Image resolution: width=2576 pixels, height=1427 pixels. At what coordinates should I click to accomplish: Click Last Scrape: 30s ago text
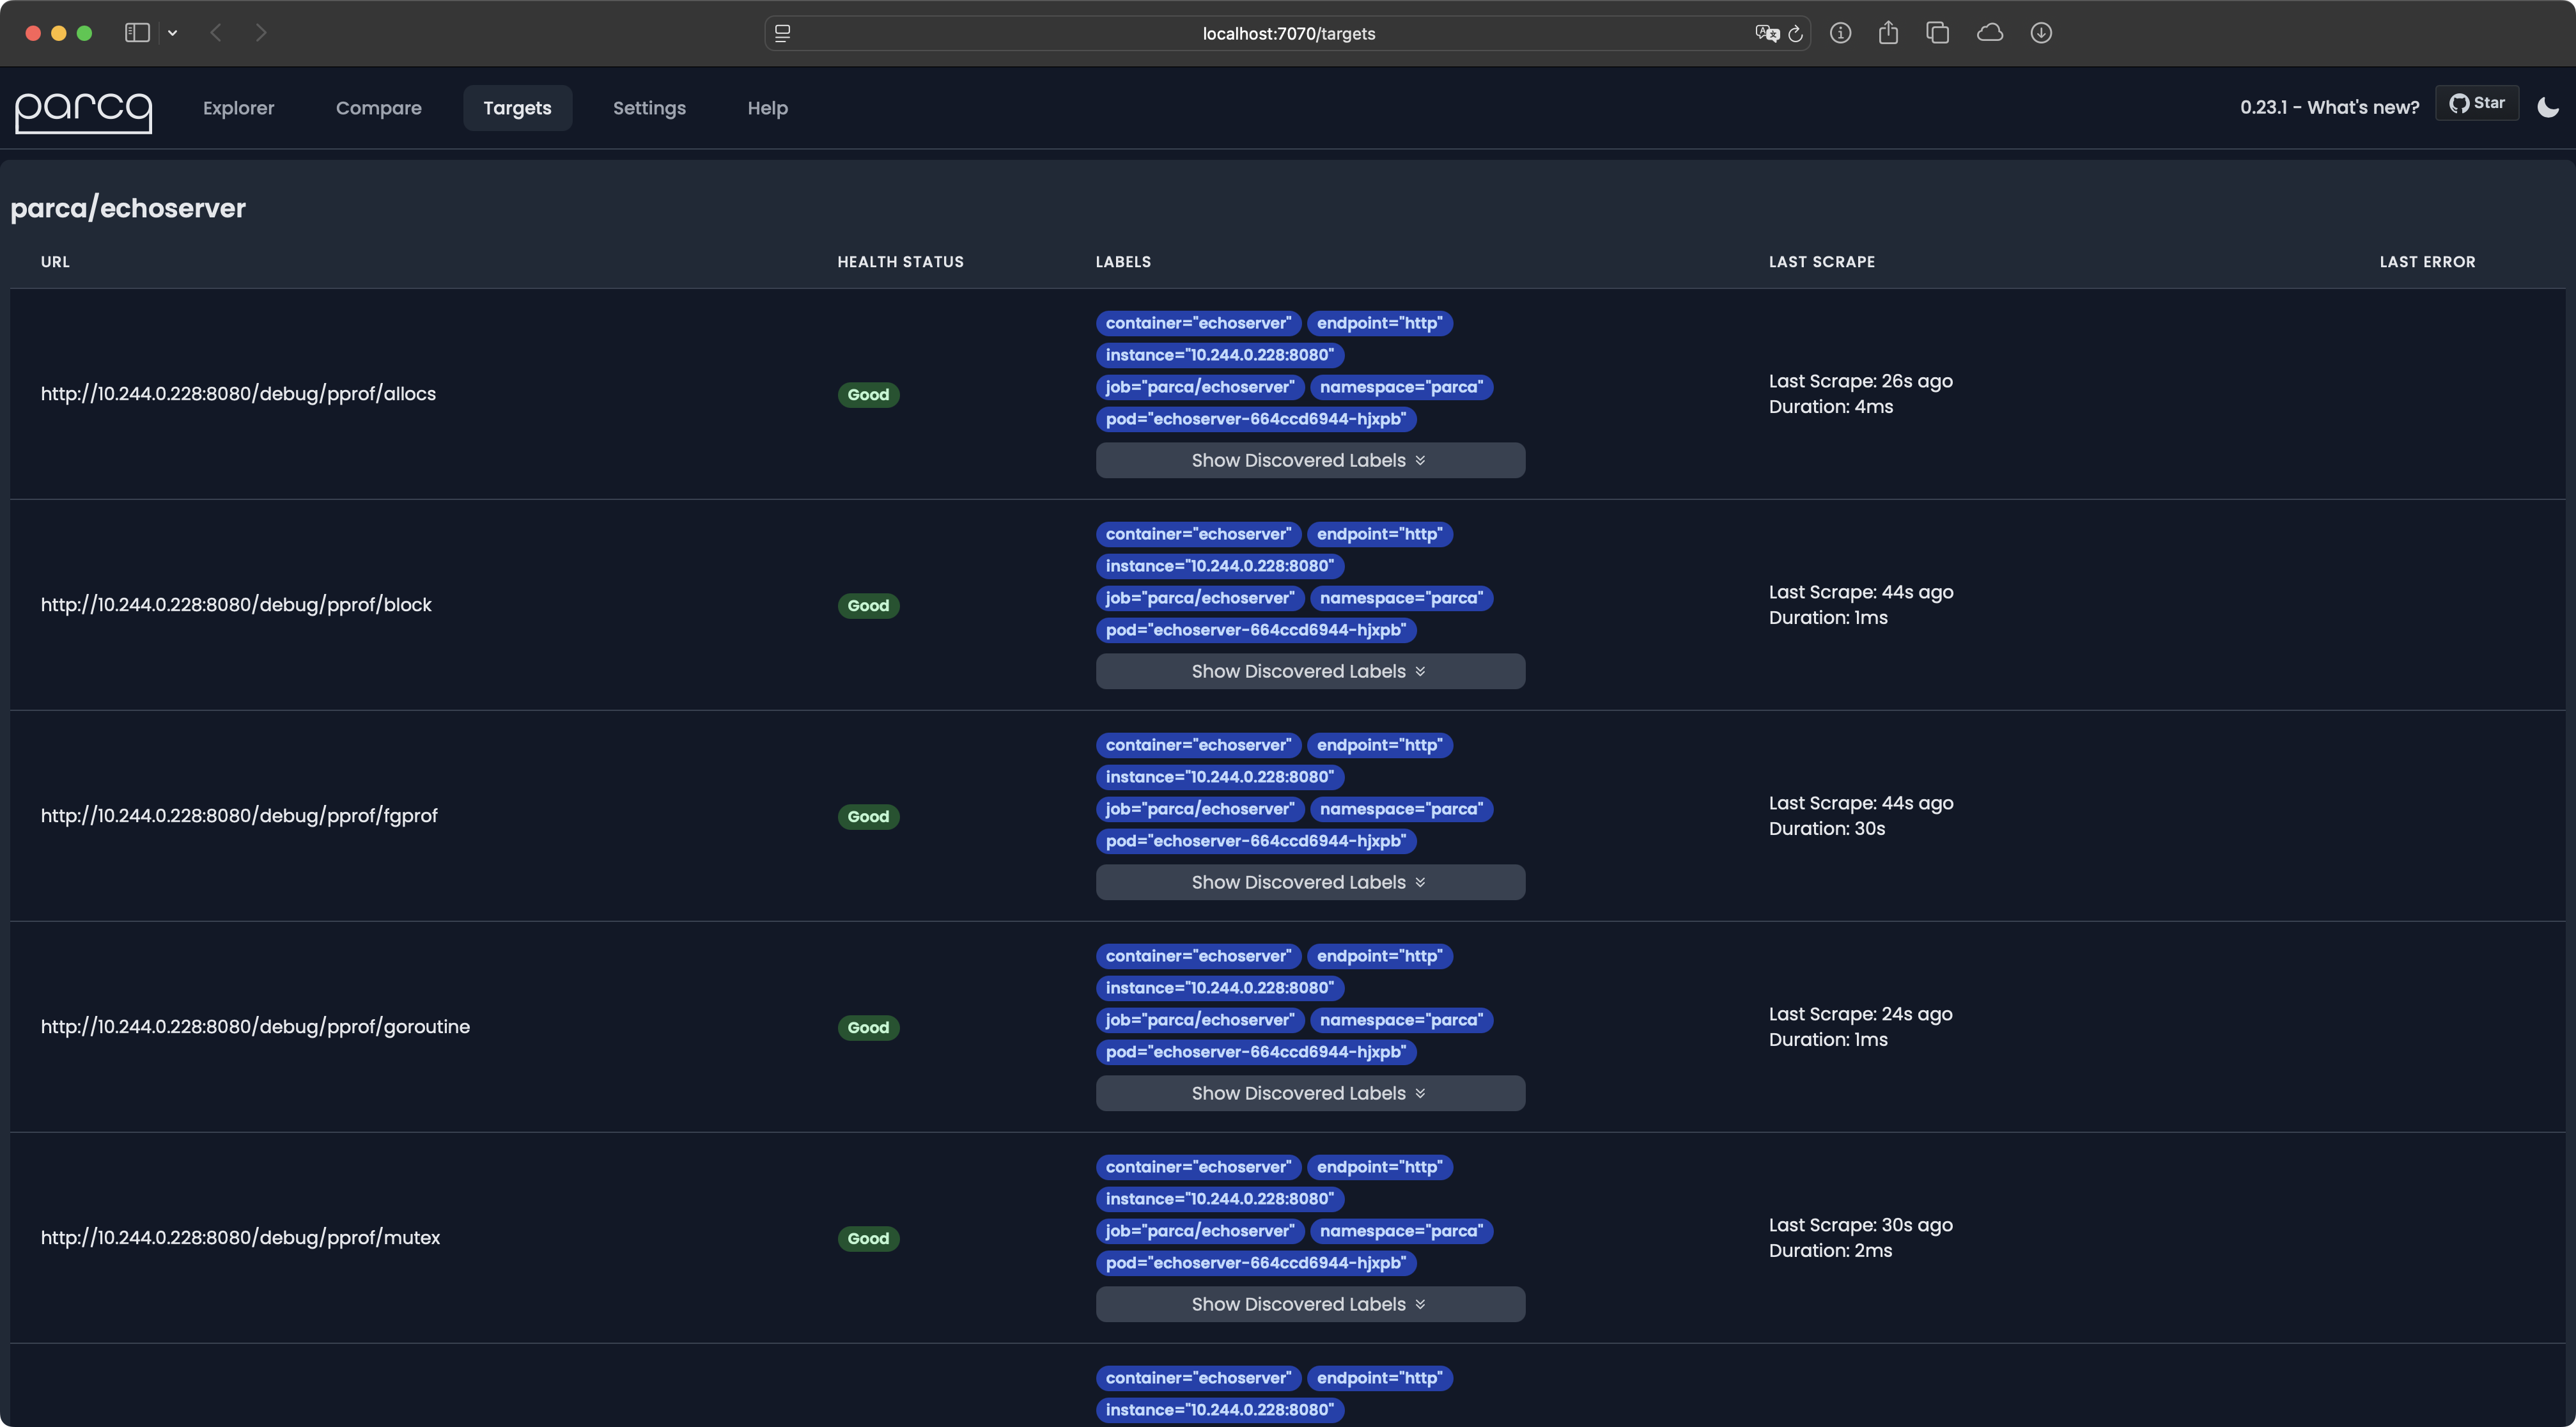click(x=1860, y=1225)
